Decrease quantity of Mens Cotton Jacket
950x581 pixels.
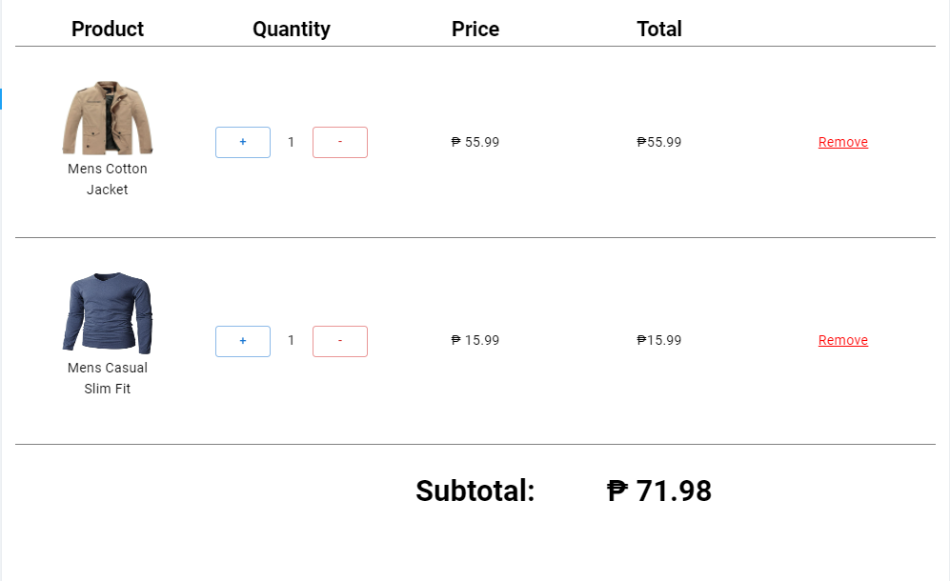click(340, 142)
